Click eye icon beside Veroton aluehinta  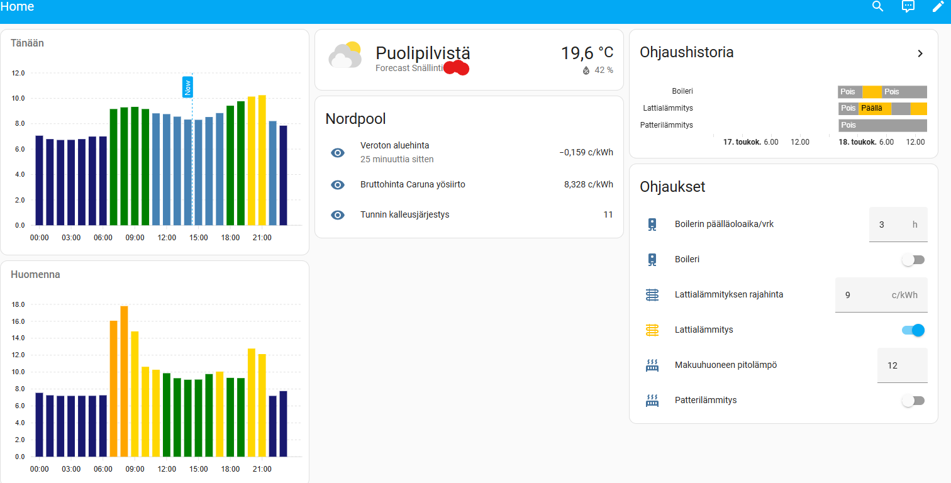point(338,153)
